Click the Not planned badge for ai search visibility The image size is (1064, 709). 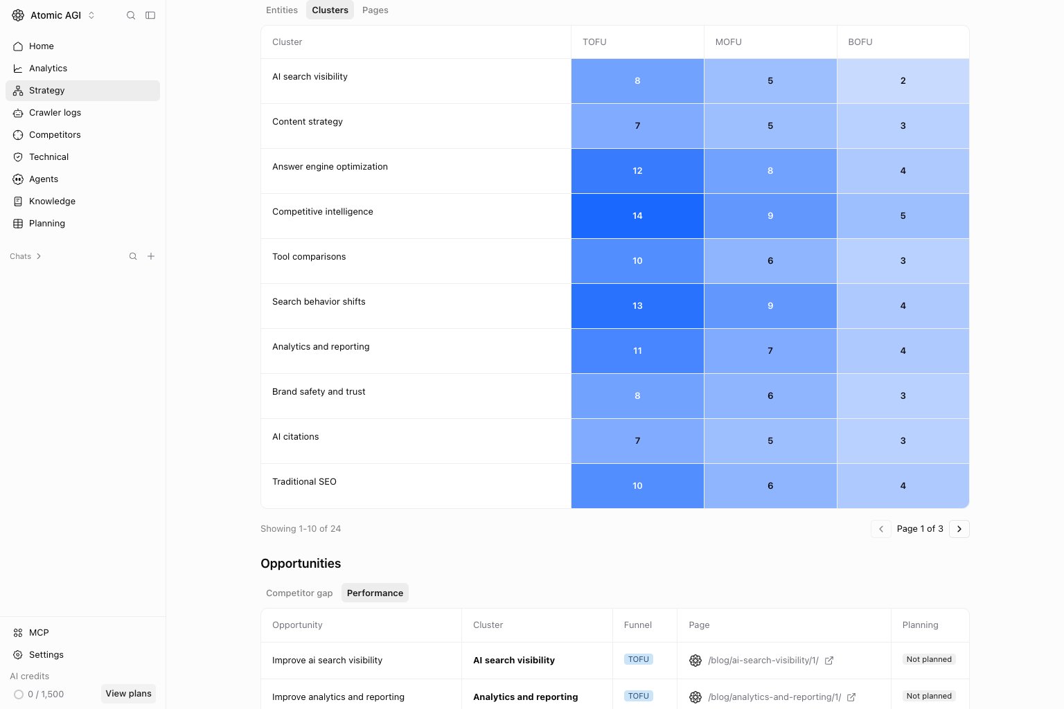point(929,660)
